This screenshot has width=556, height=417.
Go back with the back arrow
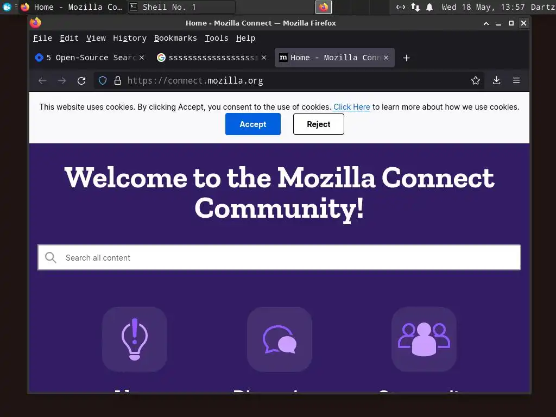click(42, 81)
